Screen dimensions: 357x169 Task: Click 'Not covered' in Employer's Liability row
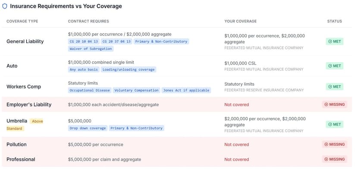pyautogui.click(x=237, y=104)
